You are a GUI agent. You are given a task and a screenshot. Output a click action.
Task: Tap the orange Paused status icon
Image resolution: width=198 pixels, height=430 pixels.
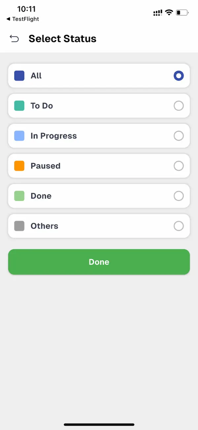tap(19, 166)
